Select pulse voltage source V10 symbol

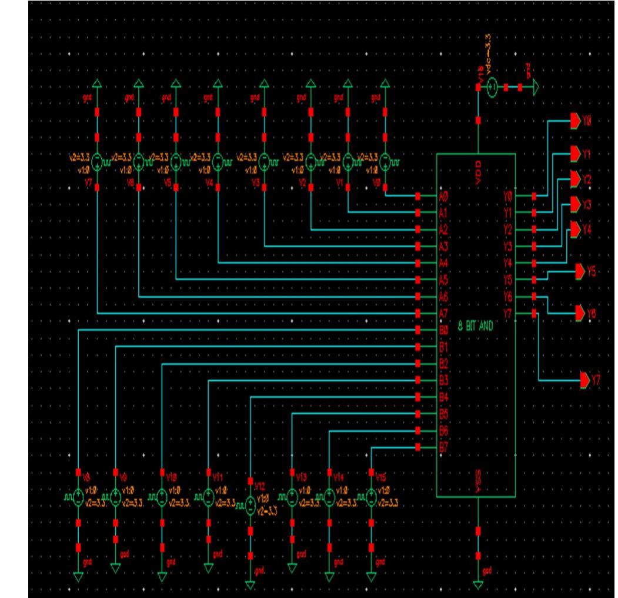tap(162, 497)
